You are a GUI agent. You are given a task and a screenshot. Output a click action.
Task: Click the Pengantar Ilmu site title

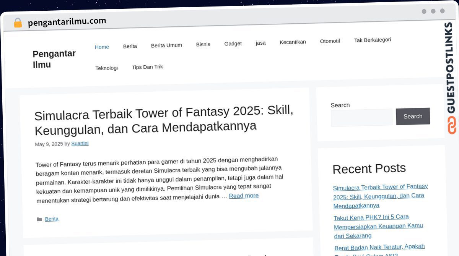point(54,59)
